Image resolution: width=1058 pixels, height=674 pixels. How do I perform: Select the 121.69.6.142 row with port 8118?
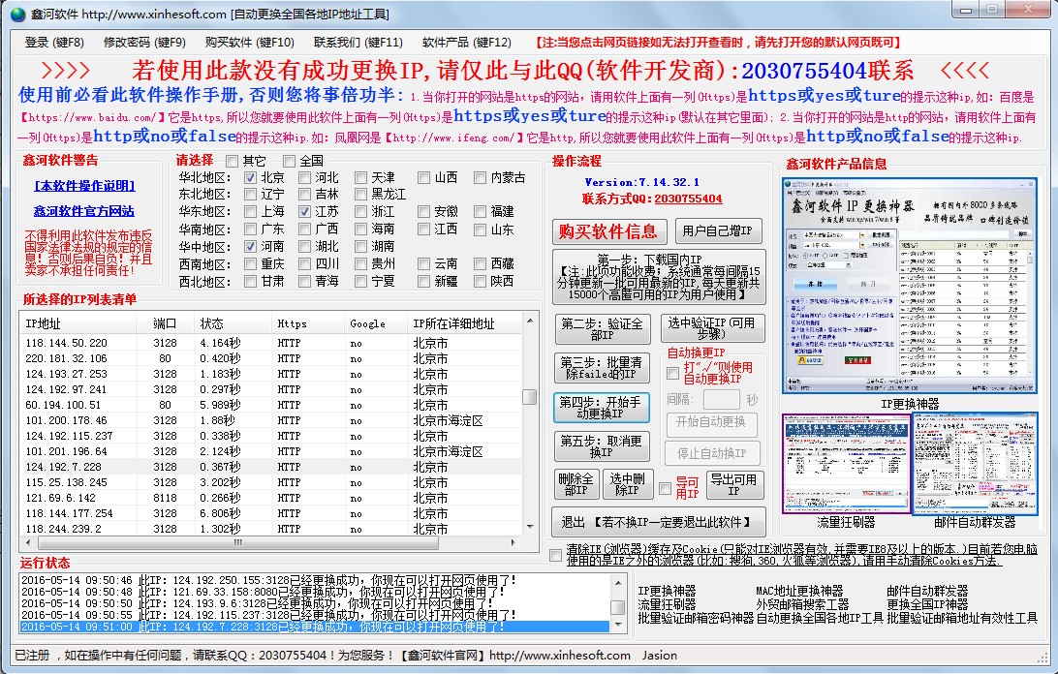coord(271,498)
